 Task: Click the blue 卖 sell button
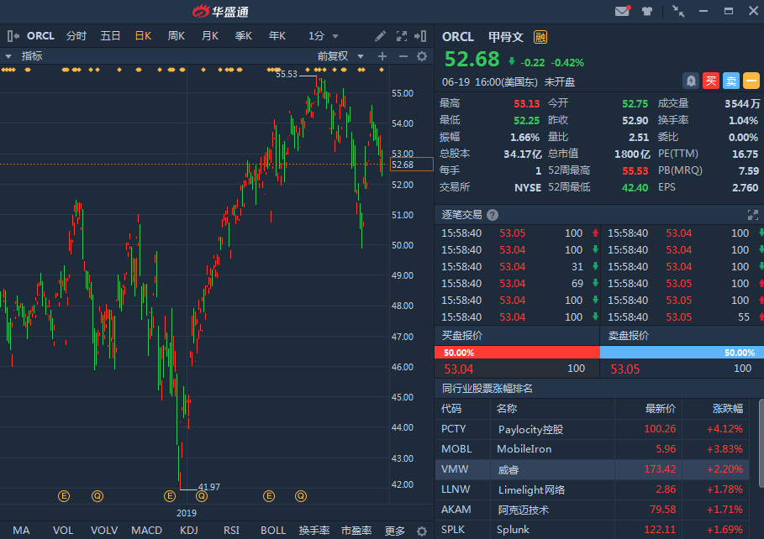pyautogui.click(x=731, y=81)
